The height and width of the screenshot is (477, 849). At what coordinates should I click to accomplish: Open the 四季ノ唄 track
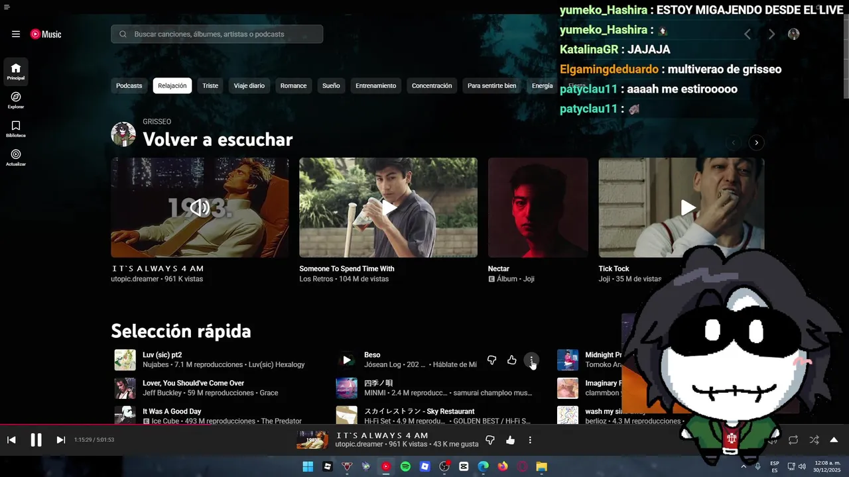tap(379, 383)
